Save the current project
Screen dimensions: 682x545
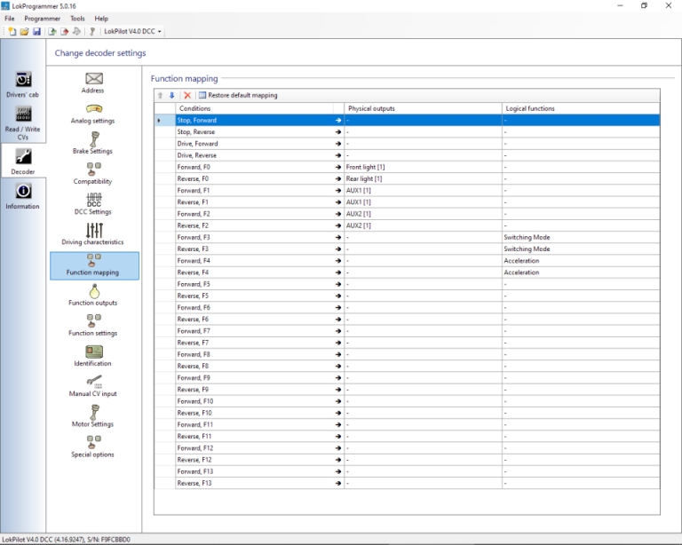36,31
